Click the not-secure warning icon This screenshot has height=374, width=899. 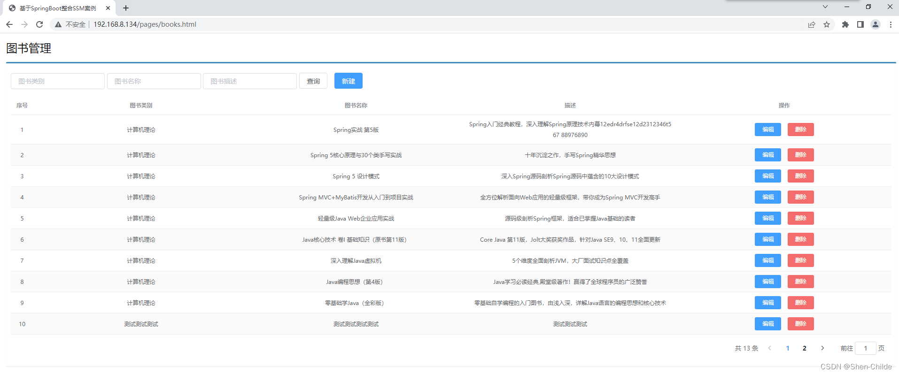(58, 24)
